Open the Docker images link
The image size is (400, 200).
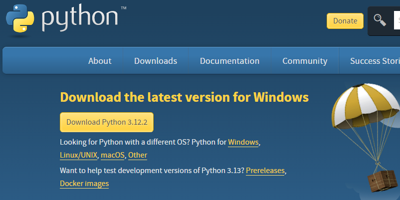(84, 184)
